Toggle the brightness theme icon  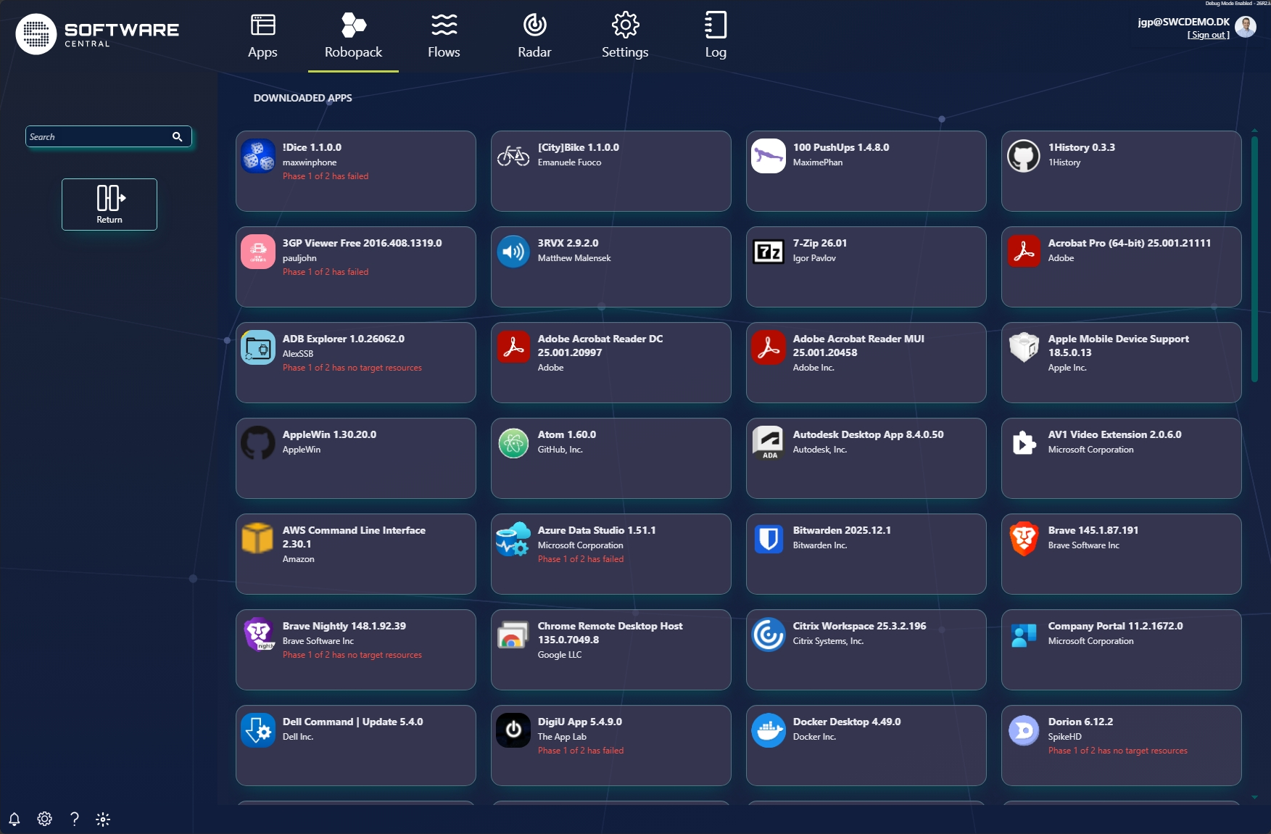point(103,819)
